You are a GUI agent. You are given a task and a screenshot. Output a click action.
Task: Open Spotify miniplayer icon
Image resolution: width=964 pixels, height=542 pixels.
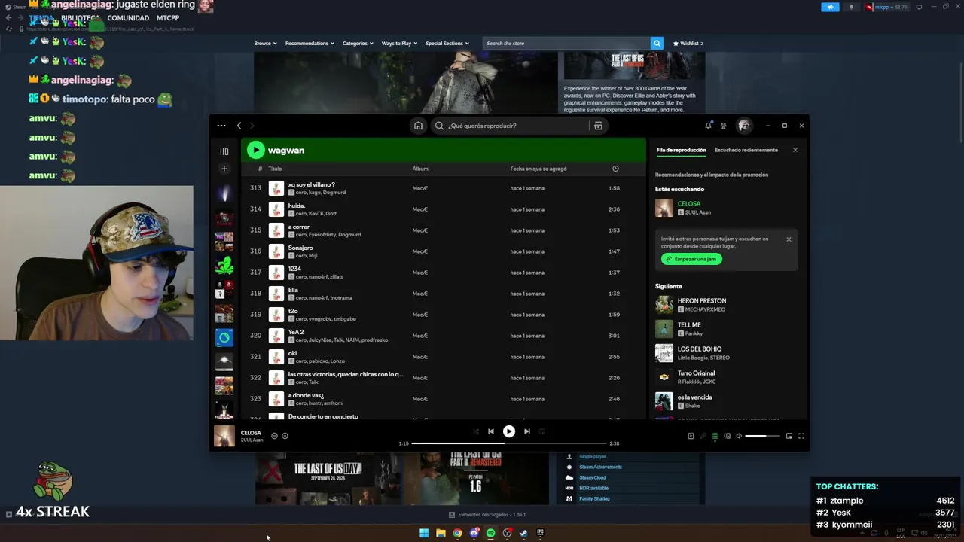point(789,436)
